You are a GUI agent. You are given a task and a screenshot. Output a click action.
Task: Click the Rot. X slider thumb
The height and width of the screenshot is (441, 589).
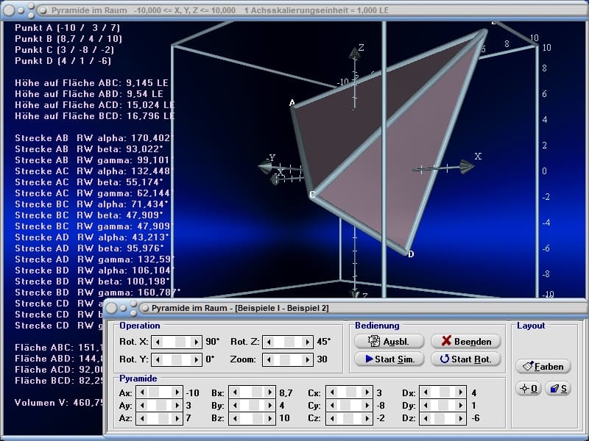[x=180, y=342]
